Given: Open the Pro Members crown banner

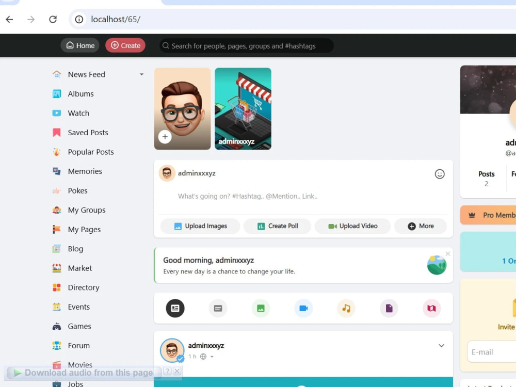Looking at the screenshot, I should (x=488, y=215).
